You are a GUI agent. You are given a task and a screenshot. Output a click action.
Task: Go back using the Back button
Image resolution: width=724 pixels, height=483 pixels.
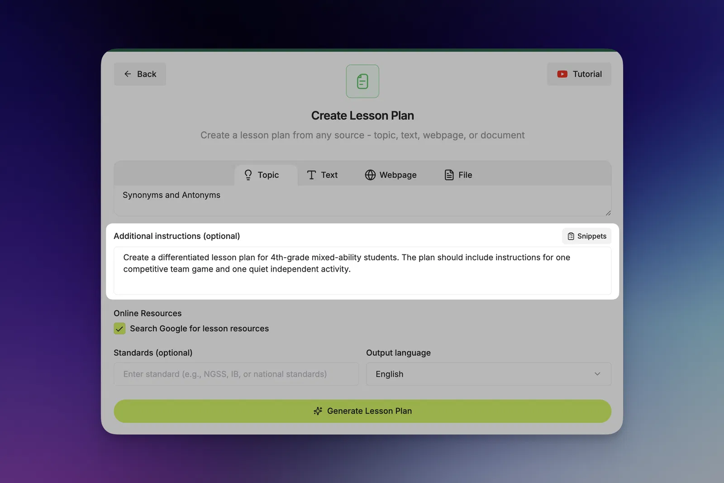click(140, 74)
